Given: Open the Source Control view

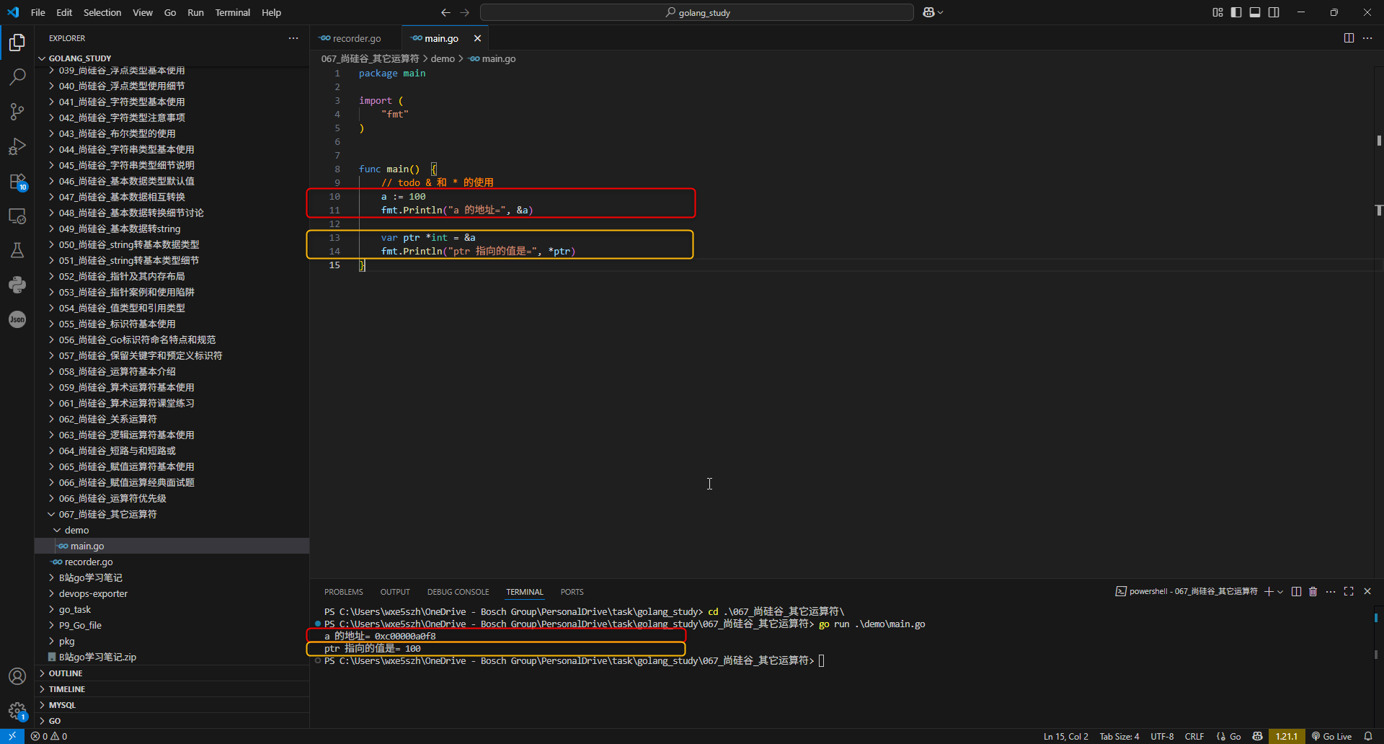Looking at the screenshot, I should click(17, 111).
